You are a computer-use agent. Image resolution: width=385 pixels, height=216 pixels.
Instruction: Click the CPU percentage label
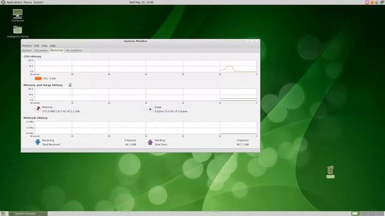point(49,79)
